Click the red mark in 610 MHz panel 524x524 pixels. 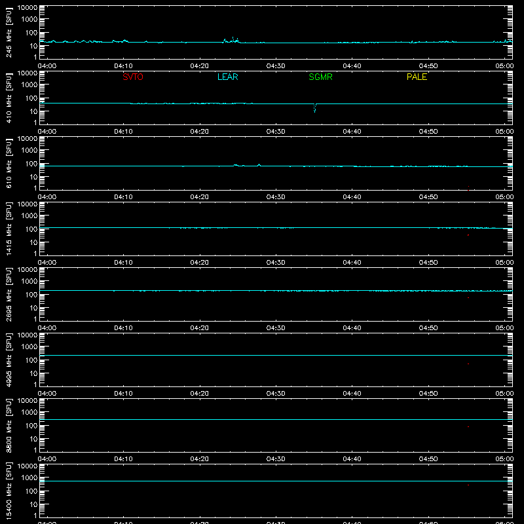pyautogui.click(x=468, y=188)
